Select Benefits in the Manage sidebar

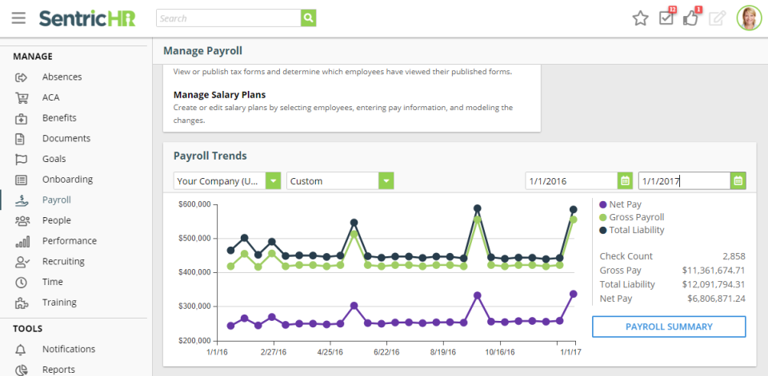[59, 117]
